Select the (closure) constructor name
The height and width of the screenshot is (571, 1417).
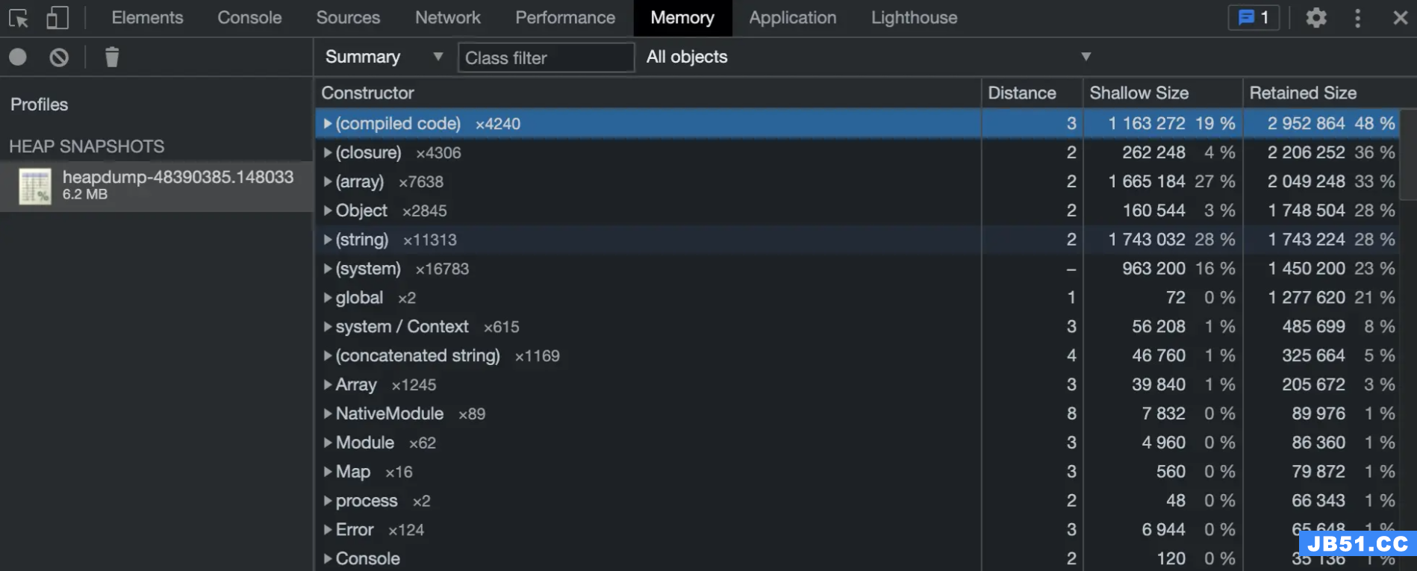[x=368, y=152]
